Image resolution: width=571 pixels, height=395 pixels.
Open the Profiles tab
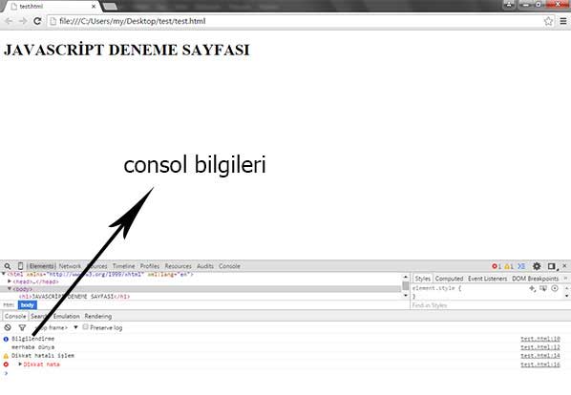pos(150,266)
